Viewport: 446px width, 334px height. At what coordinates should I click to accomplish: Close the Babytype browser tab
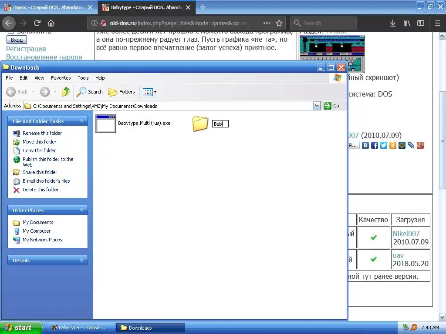(188, 7)
